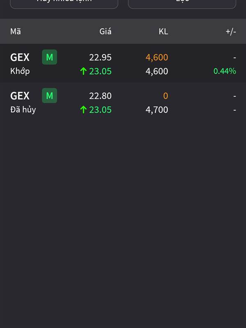Viewport: 246px width, 328px height.
Task: Click the 0.44% change value
Action: 225,71
